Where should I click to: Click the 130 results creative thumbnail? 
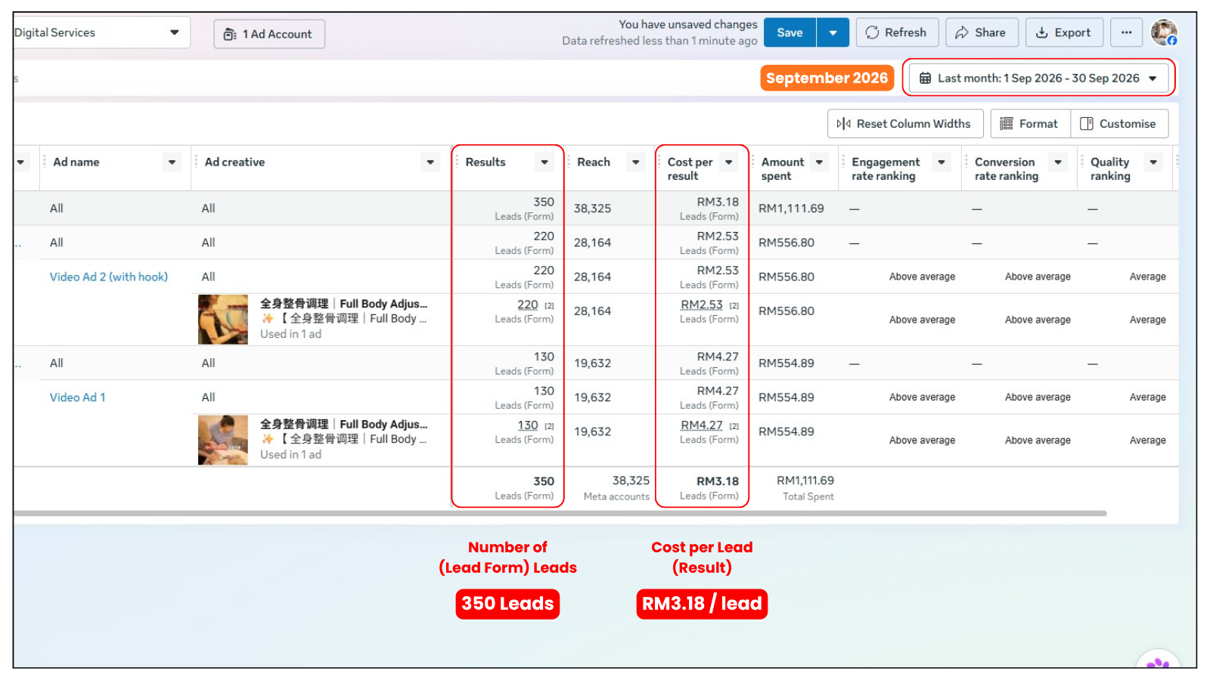pos(223,440)
